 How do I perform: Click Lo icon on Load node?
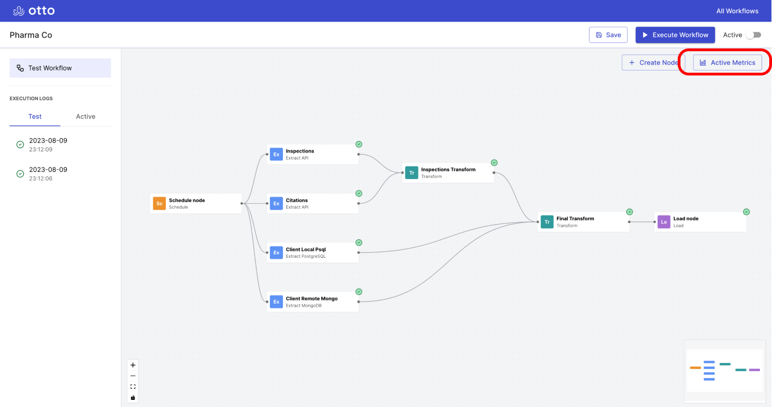[x=664, y=222]
